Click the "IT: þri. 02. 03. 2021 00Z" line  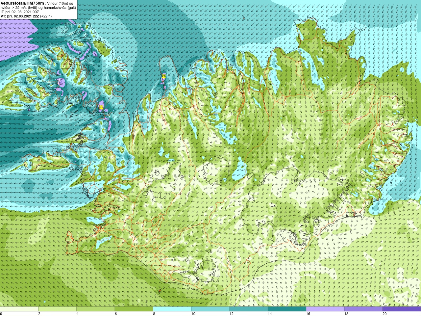[20, 12]
